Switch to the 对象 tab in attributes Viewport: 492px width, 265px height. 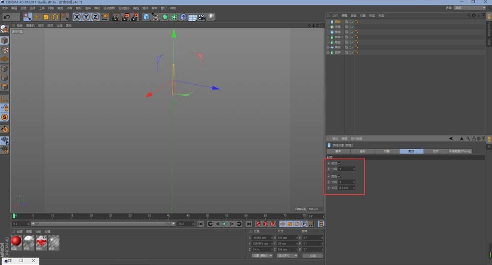387,152
